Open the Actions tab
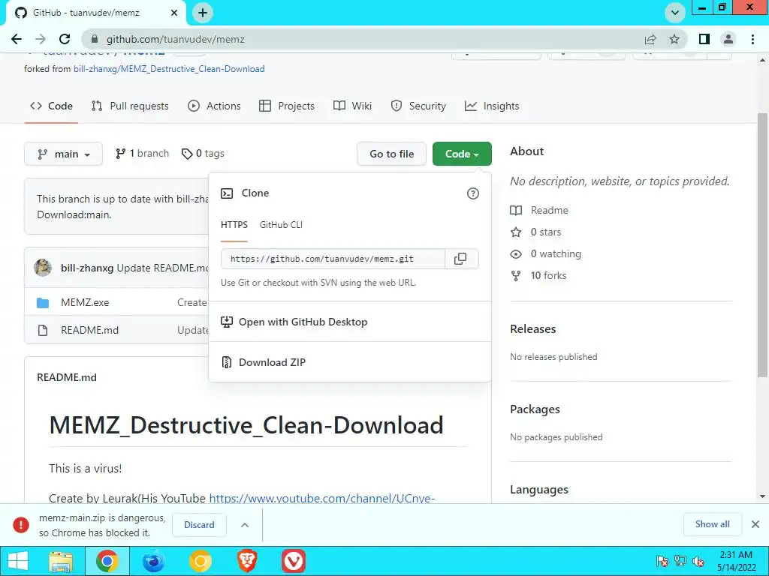The height and width of the screenshot is (576, 769). (214, 106)
